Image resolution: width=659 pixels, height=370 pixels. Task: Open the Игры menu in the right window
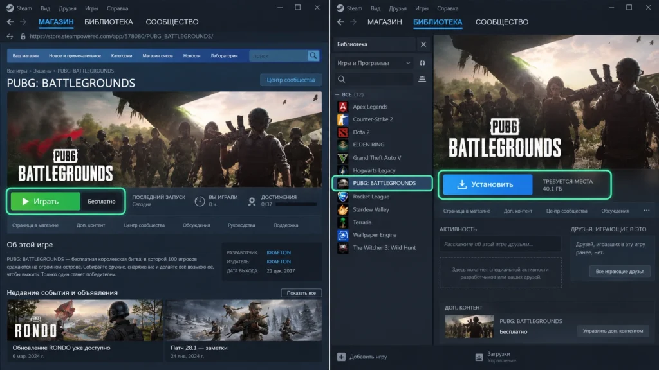(422, 8)
